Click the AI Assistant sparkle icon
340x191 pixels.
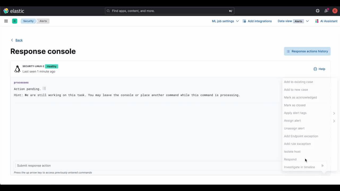(x=317, y=21)
